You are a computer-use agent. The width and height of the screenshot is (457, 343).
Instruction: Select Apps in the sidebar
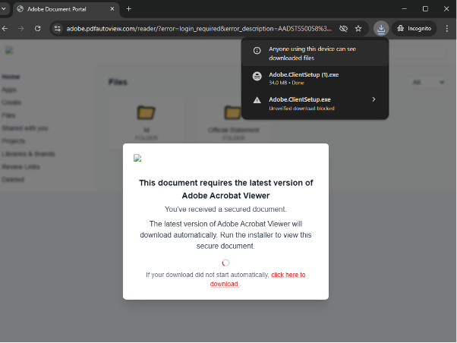tap(9, 90)
